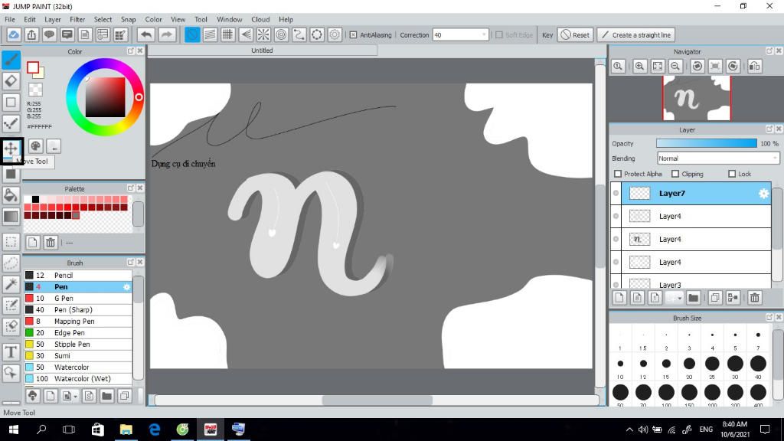Toggle Soft Edge checkbox
784x441 pixels.
[498, 35]
